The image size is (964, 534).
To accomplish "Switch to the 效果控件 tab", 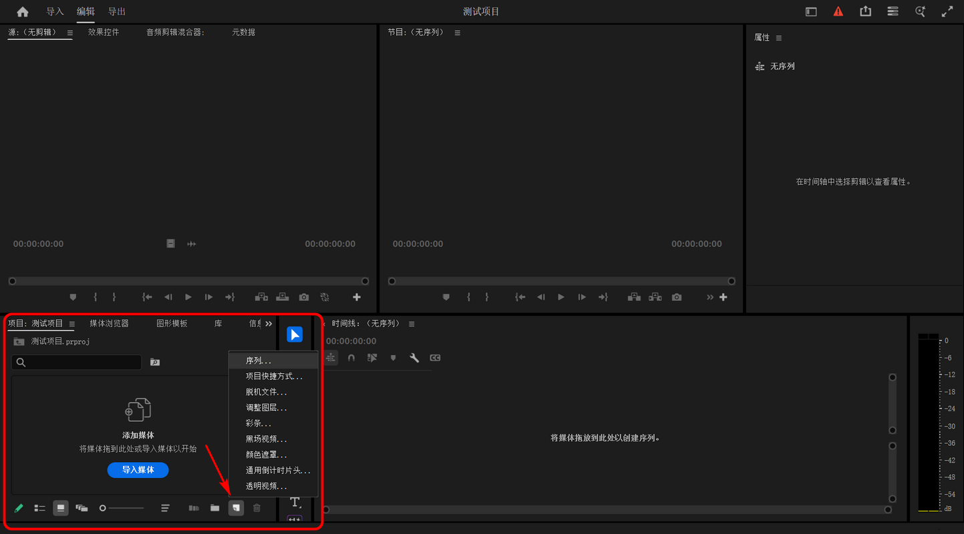I will (x=104, y=32).
